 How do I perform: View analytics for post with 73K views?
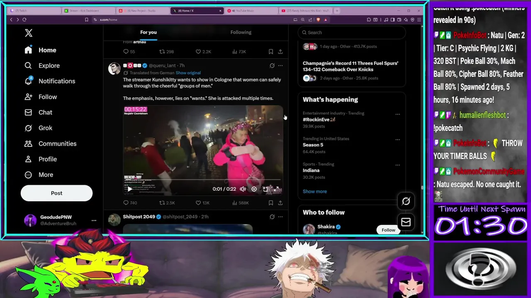pos(239,52)
